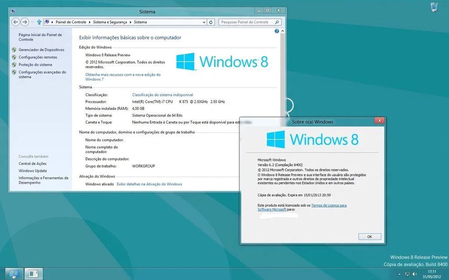Click Sistema Operacional de 64 Bits text
449x280 pixels.
(x=157, y=115)
